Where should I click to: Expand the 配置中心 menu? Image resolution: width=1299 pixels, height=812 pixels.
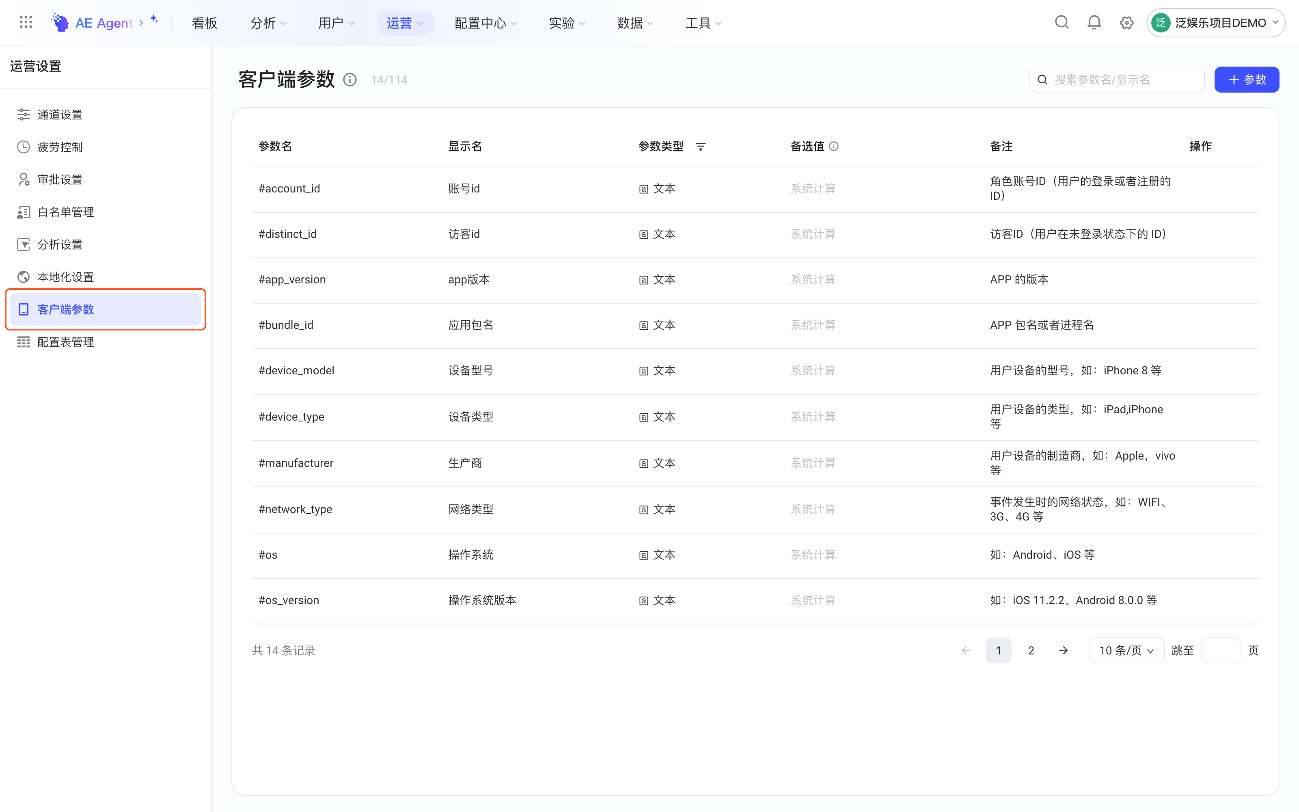(x=486, y=23)
